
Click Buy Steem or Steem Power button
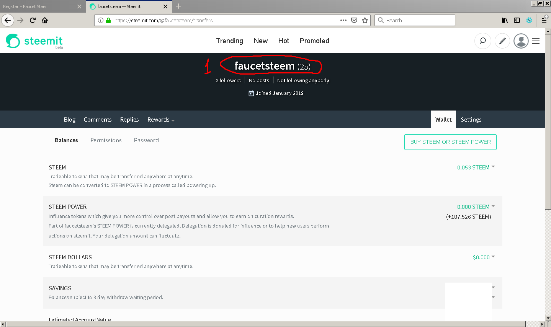click(x=450, y=142)
